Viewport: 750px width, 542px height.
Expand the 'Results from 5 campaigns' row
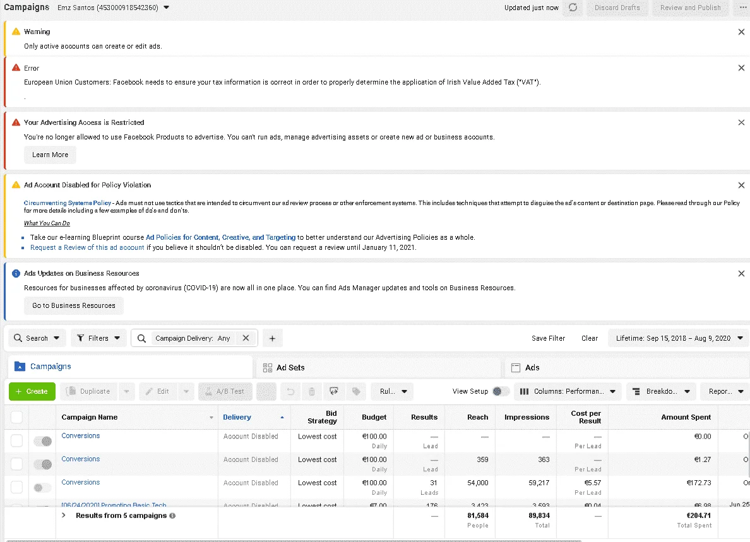tap(63, 515)
